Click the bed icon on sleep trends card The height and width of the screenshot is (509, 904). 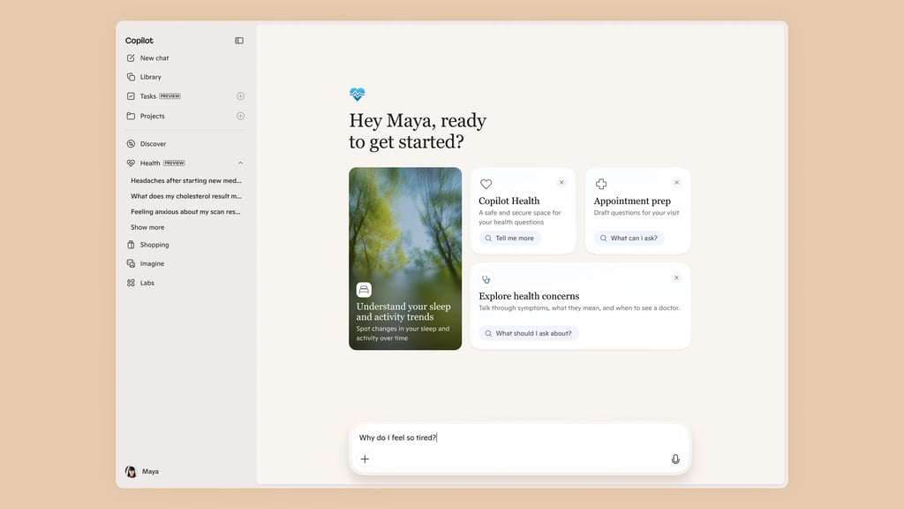click(x=364, y=290)
